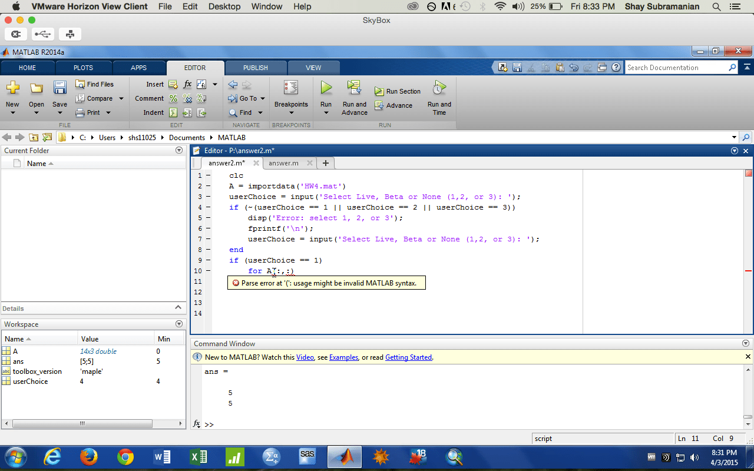This screenshot has width=754, height=471.
Task: Click the Save icon in quick access toolbar
Action: click(x=517, y=67)
